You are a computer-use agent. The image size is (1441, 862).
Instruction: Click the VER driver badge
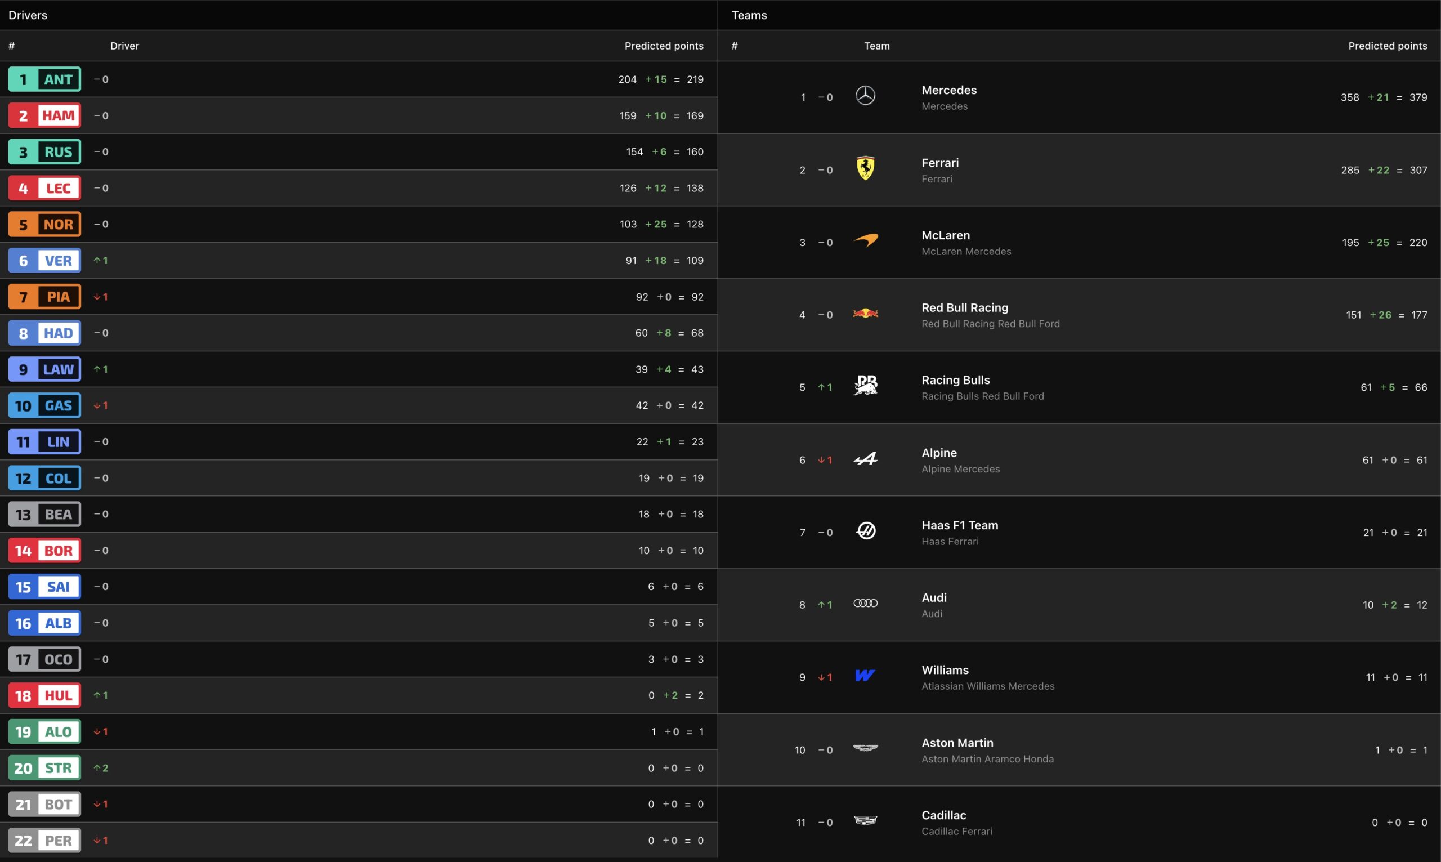(44, 261)
